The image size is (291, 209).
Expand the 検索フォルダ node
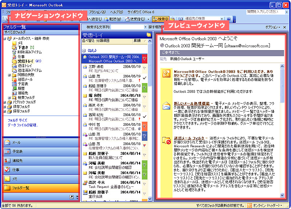[x=9, y=98]
